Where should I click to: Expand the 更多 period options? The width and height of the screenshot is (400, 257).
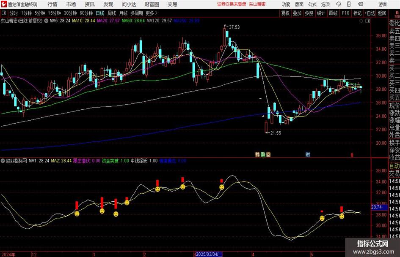152,13
